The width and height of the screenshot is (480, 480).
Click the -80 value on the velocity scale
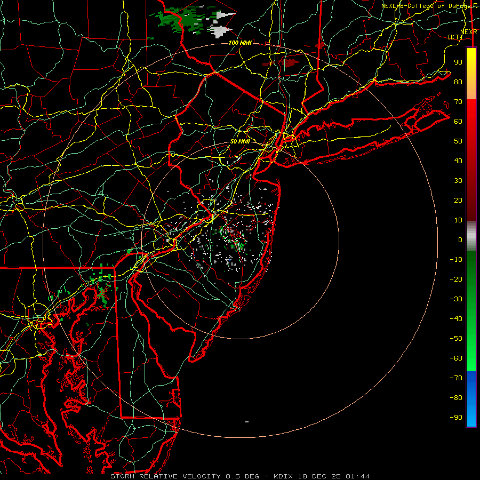click(456, 398)
